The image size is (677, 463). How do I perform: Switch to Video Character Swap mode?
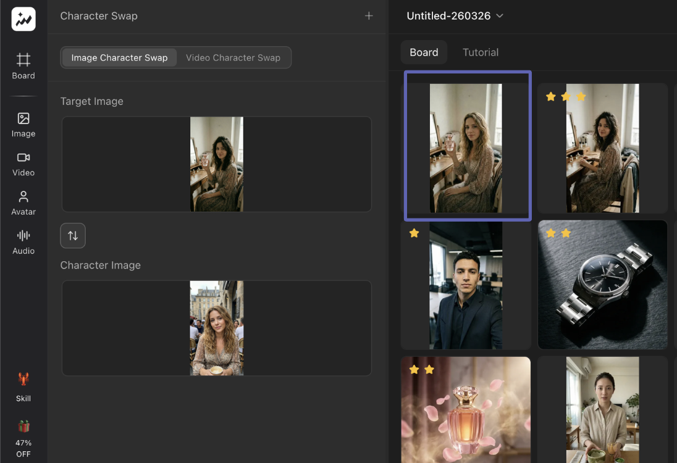click(233, 57)
